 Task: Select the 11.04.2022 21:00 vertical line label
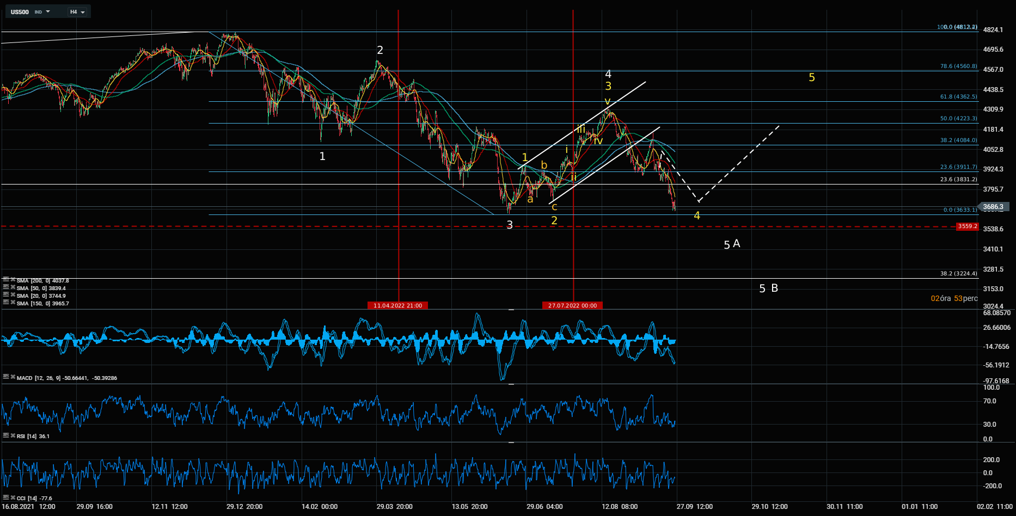tap(397, 305)
